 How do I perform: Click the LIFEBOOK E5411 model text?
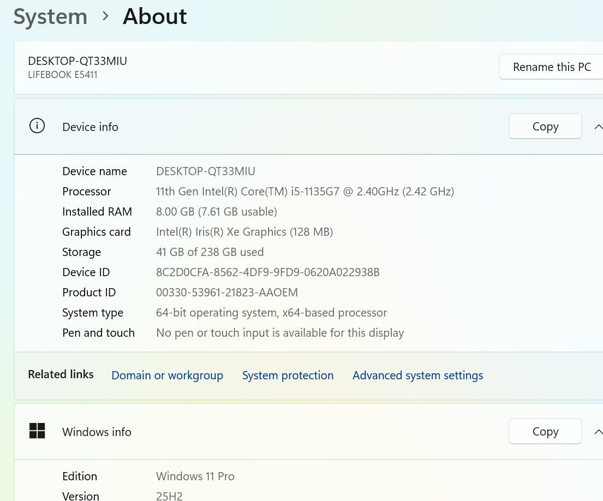tap(63, 75)
